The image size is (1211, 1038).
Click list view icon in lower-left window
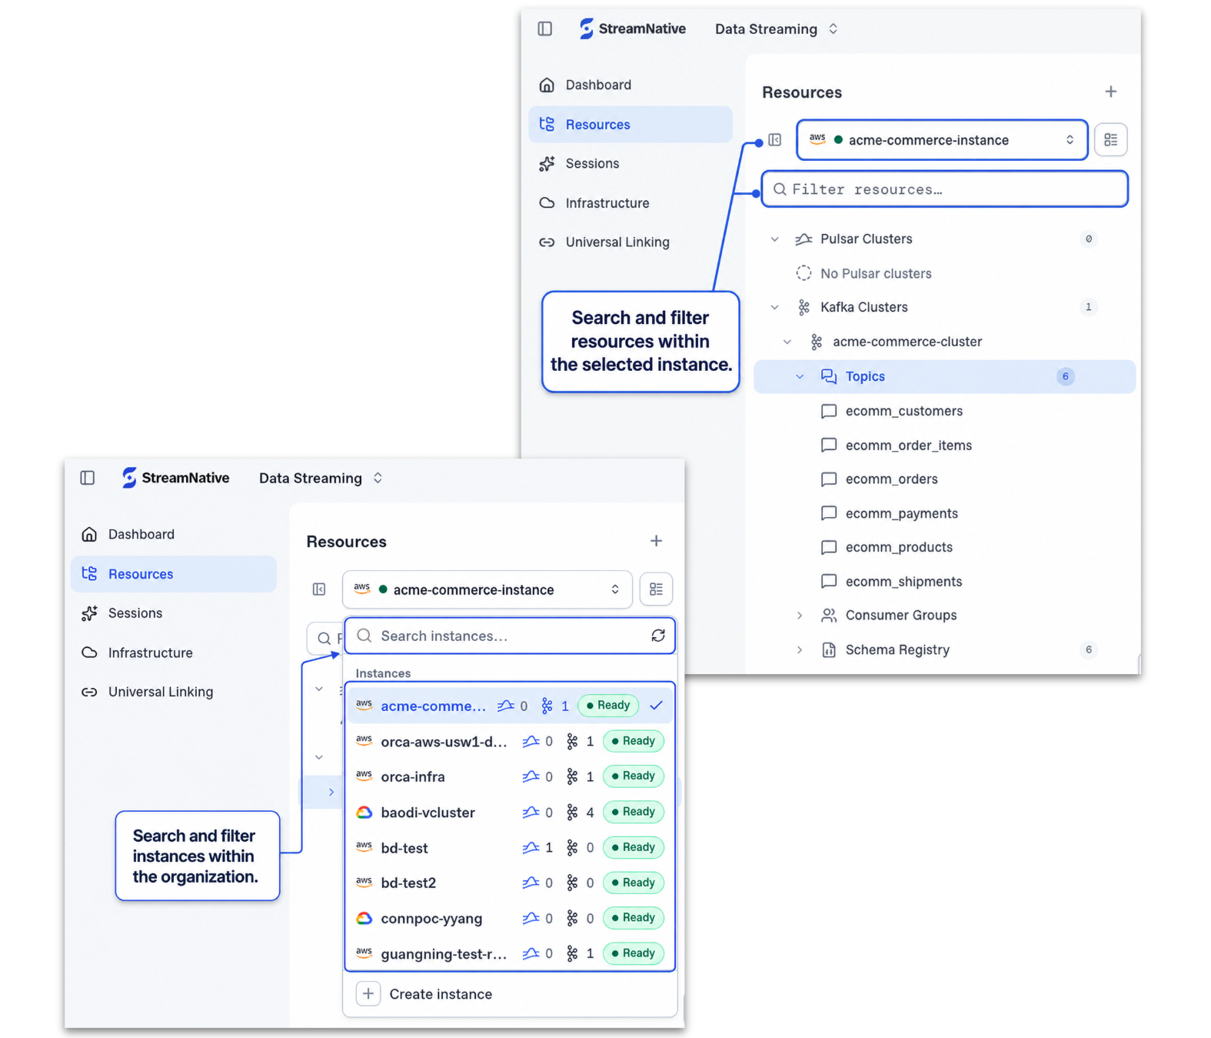click(656, 589)
